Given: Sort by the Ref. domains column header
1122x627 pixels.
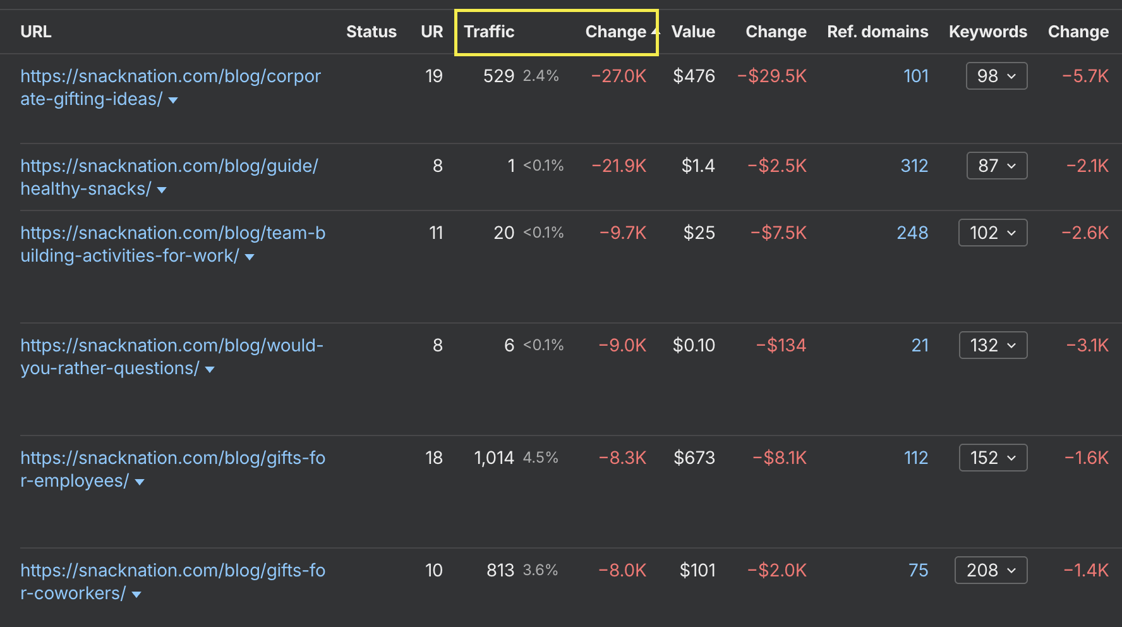Looking at the screenshot, I should coord(878,32).
